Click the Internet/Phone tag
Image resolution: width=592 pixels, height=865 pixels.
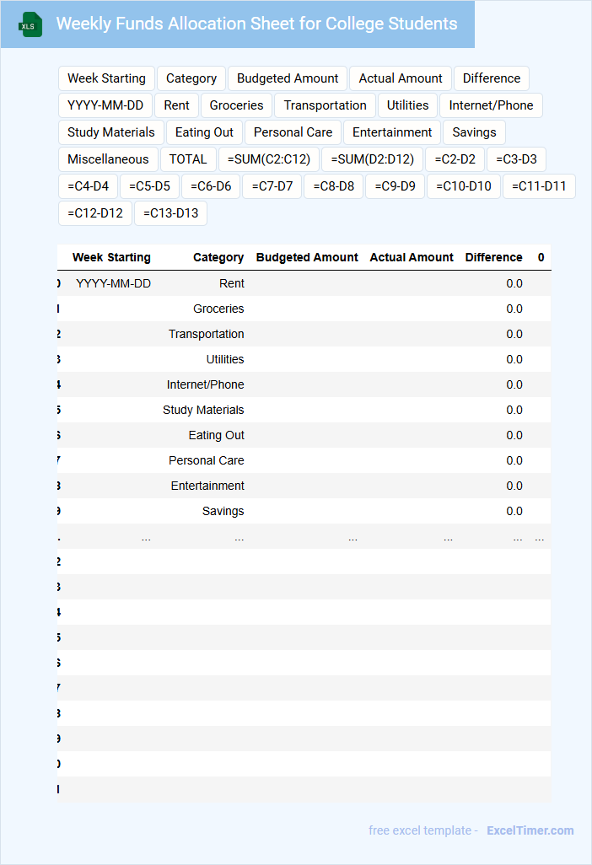[x=491, y=105]
